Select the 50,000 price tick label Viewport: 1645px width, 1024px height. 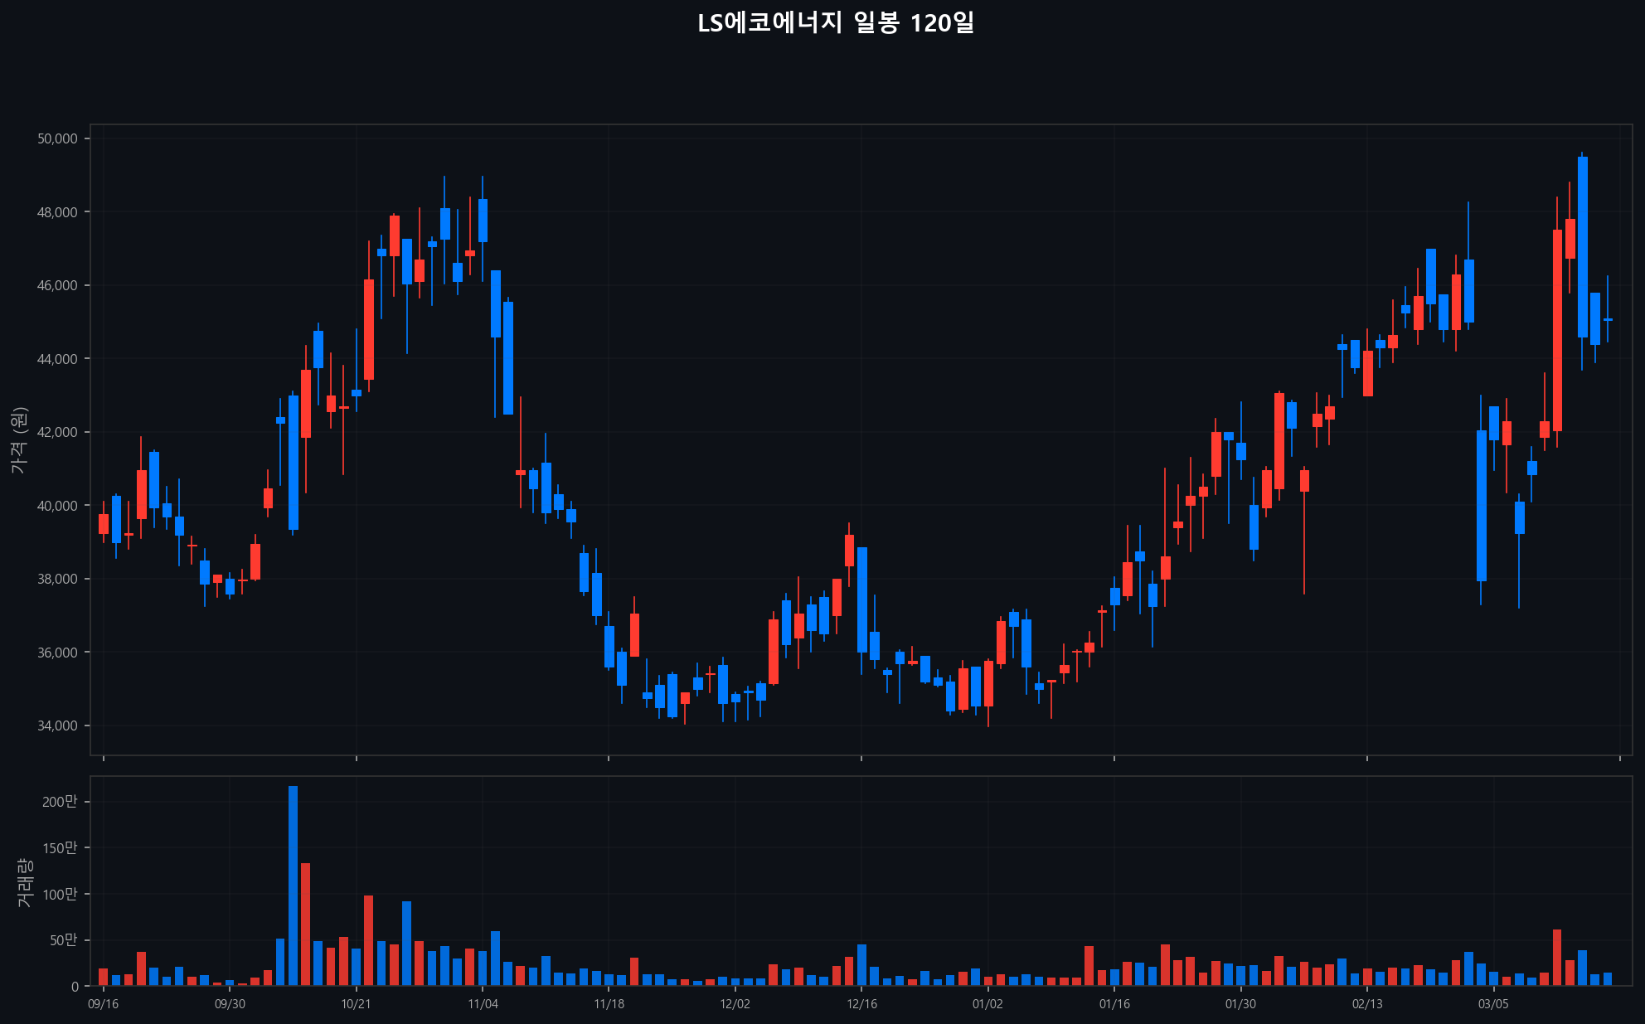[57, 138]
